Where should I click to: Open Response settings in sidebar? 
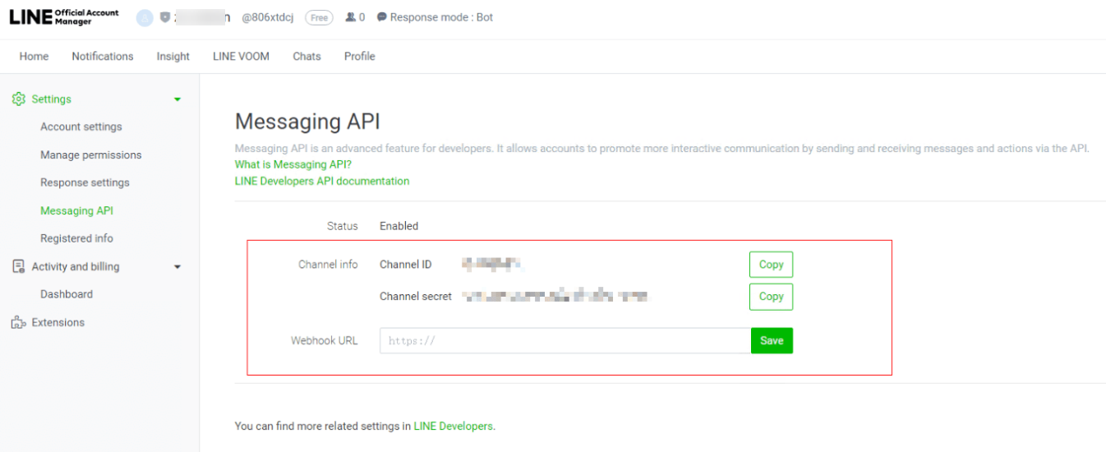(x=85, y=182)
